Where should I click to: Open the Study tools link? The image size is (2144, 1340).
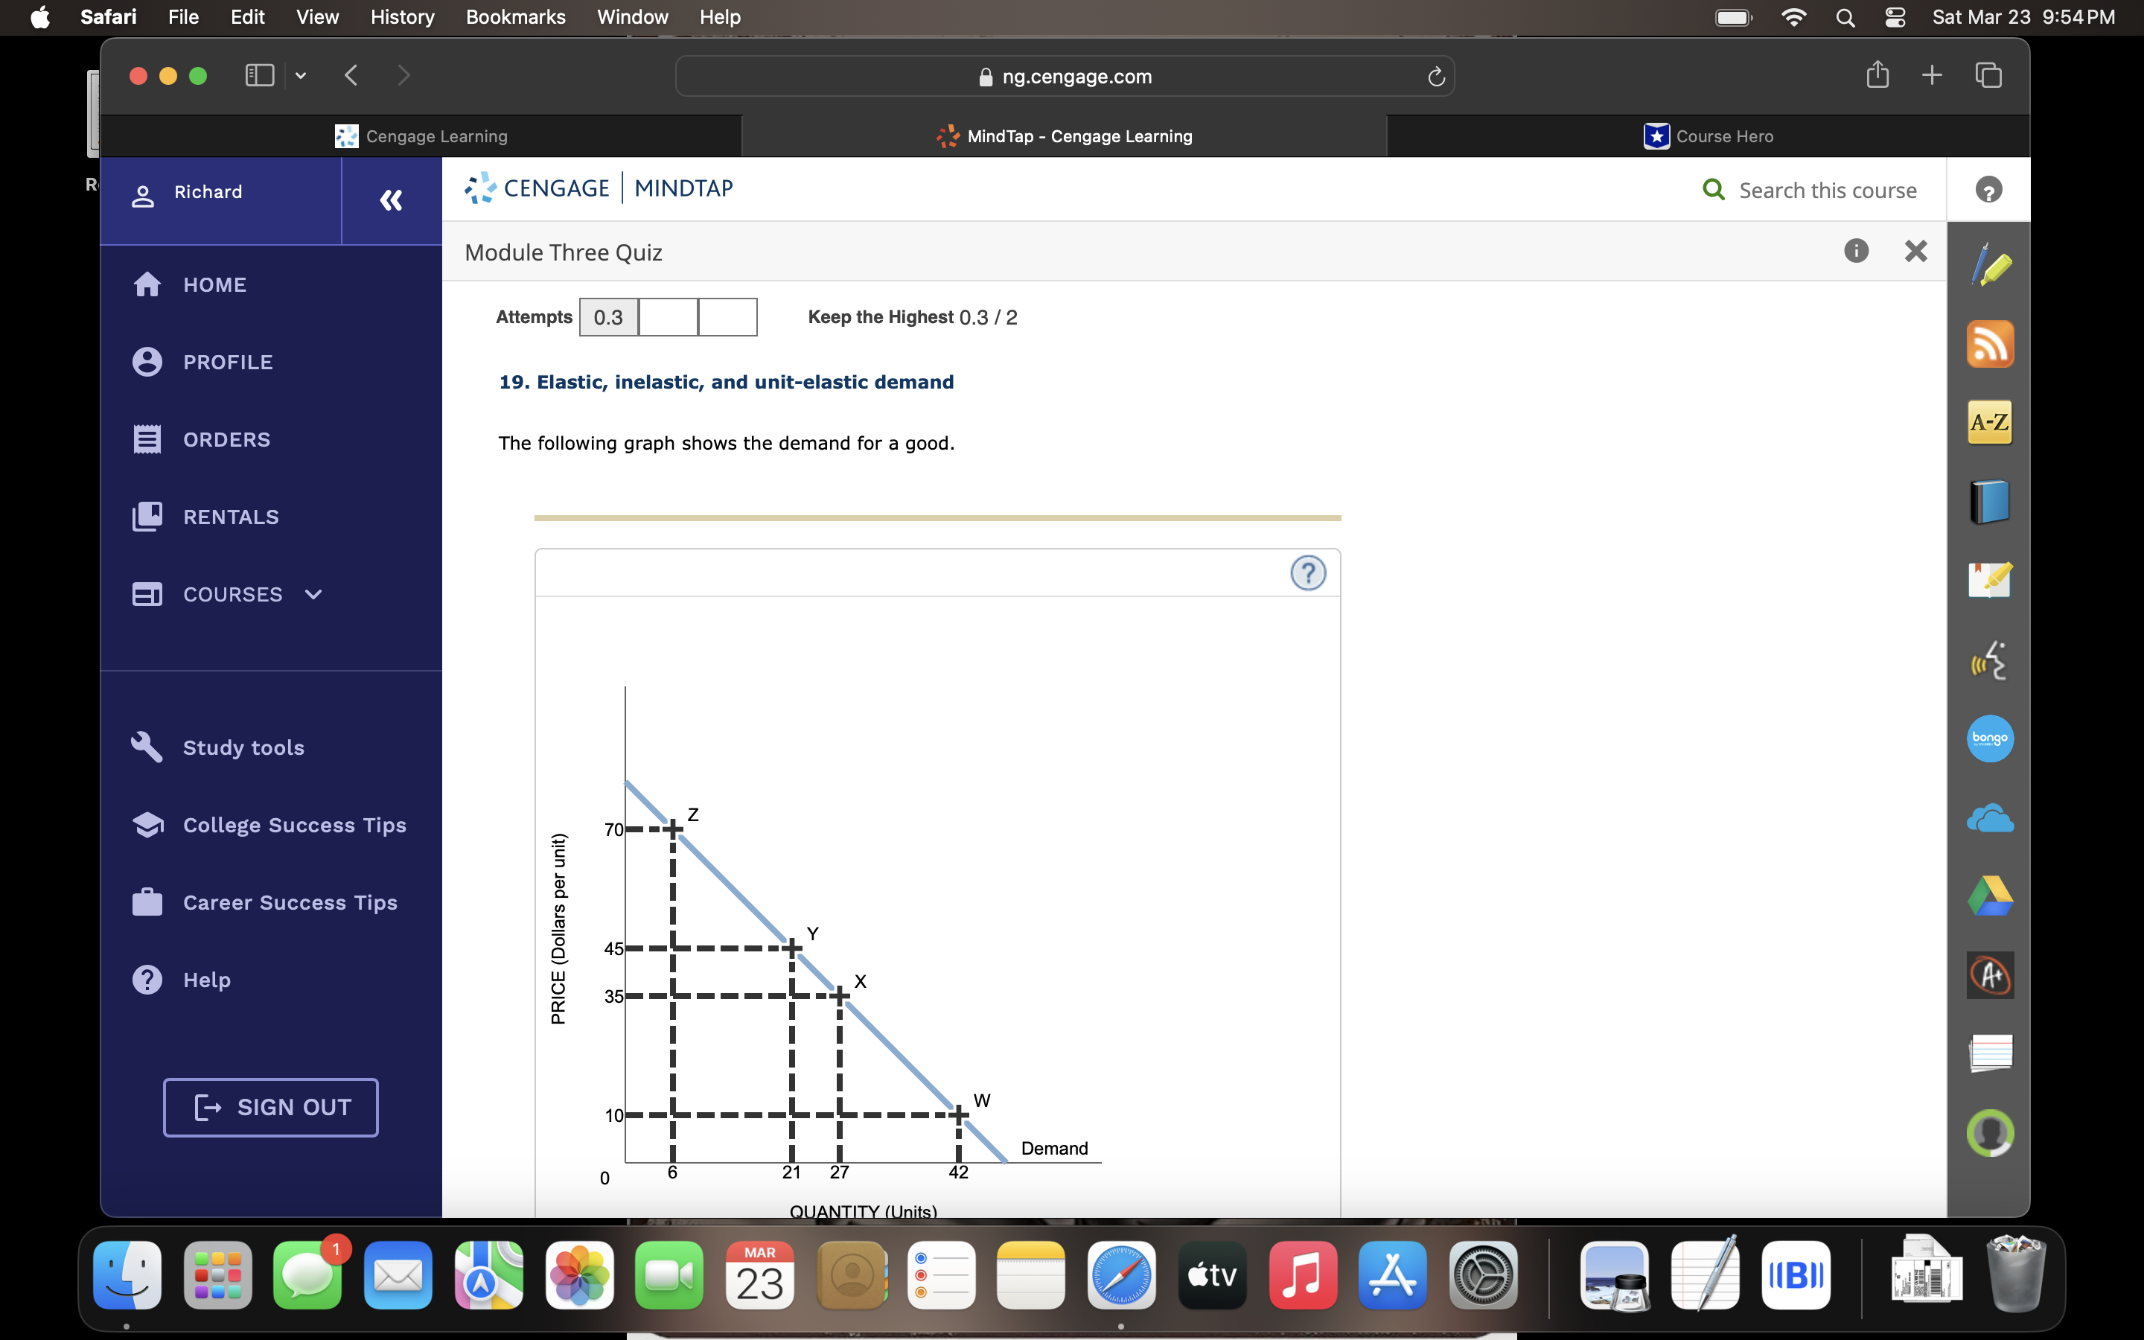click(243, 747)
